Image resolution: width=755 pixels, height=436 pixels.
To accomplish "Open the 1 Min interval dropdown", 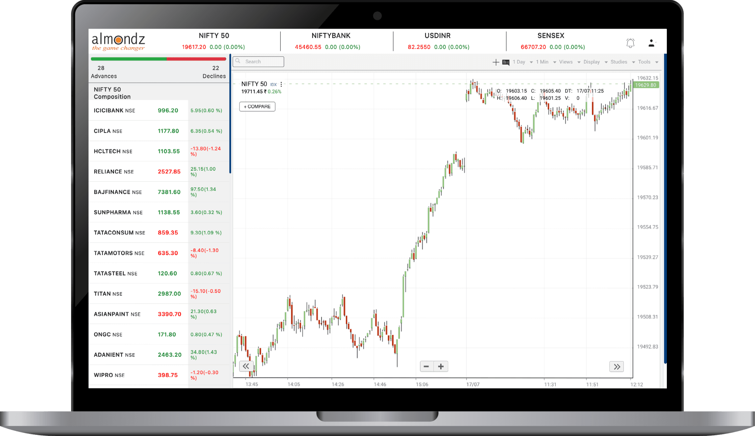I will pyautogui.click(x=546, y=62).
